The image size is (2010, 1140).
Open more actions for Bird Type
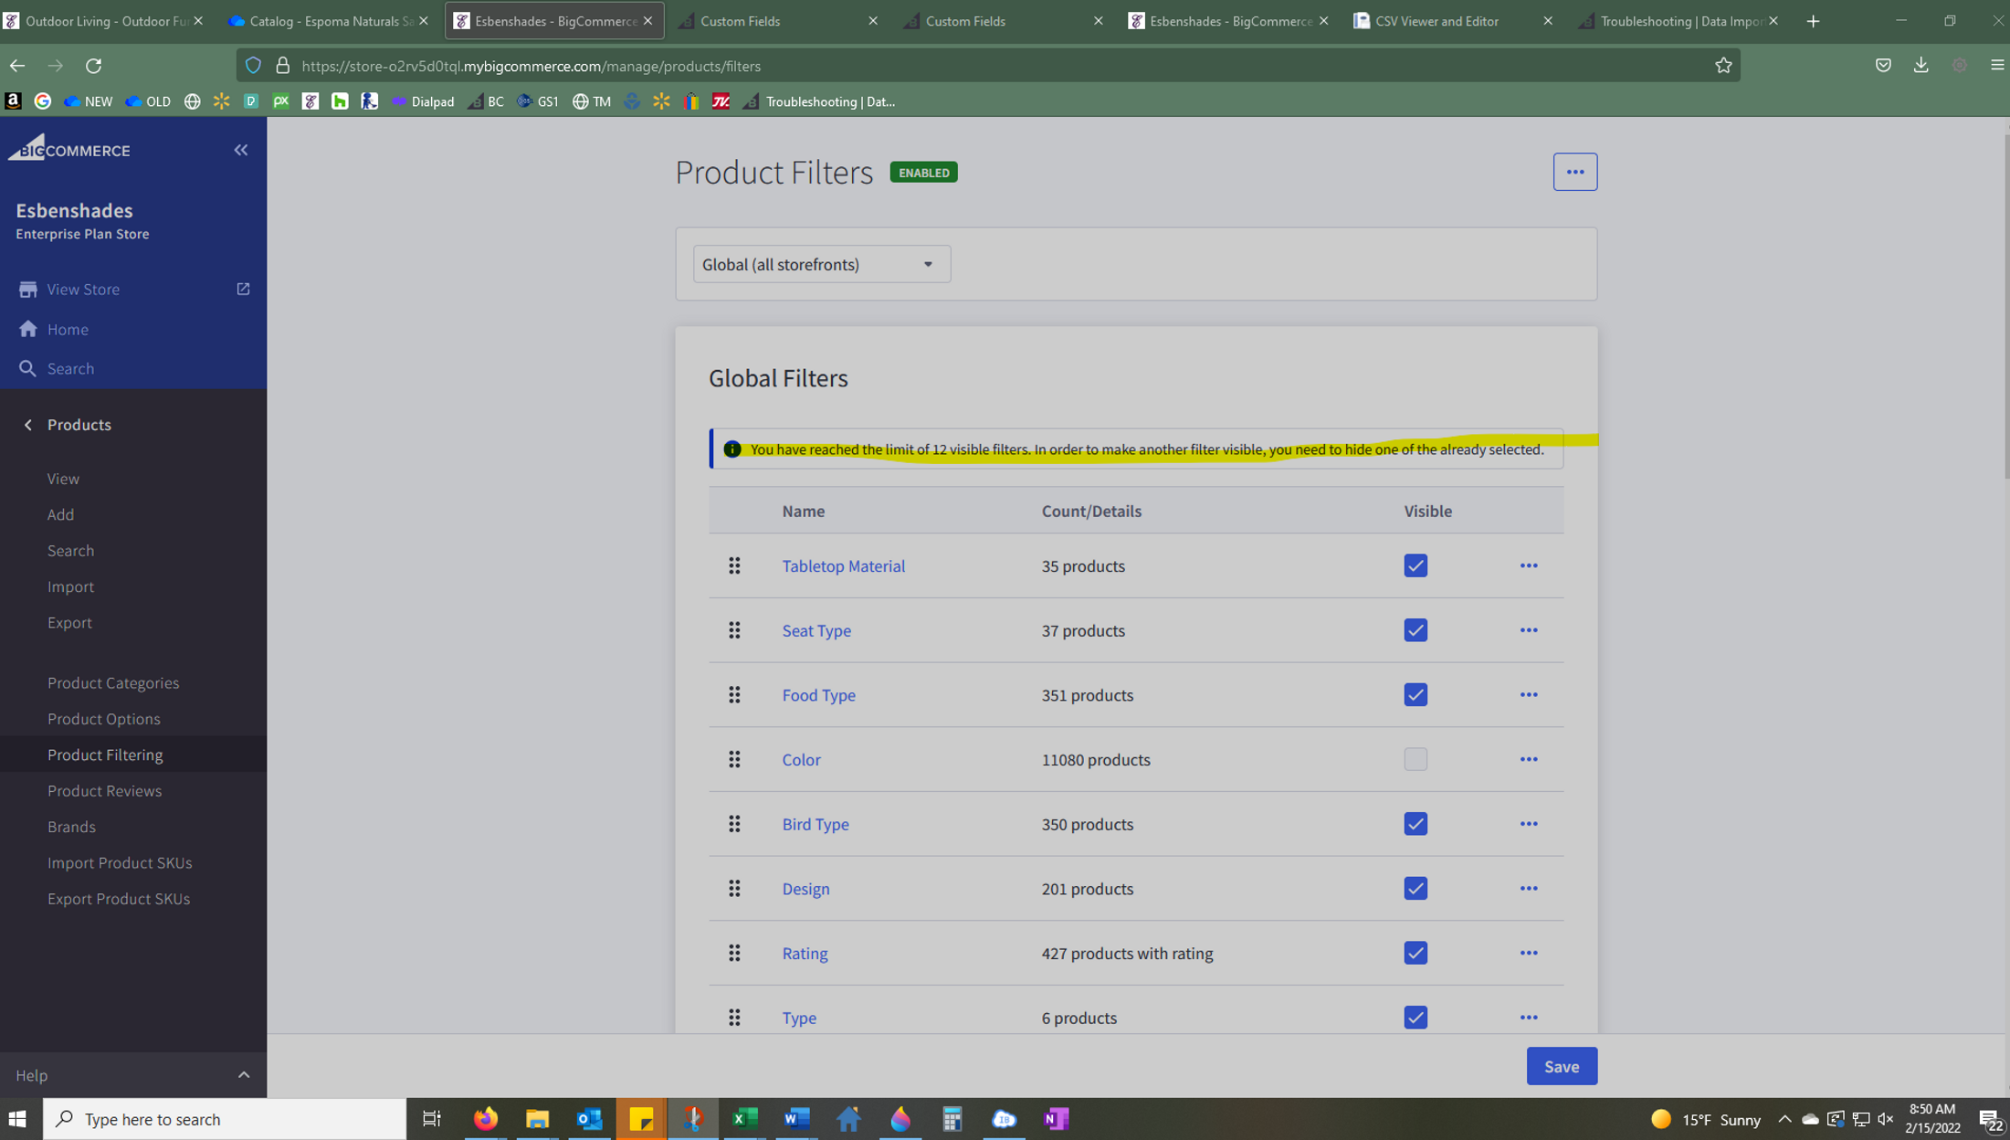(1529, 824)
